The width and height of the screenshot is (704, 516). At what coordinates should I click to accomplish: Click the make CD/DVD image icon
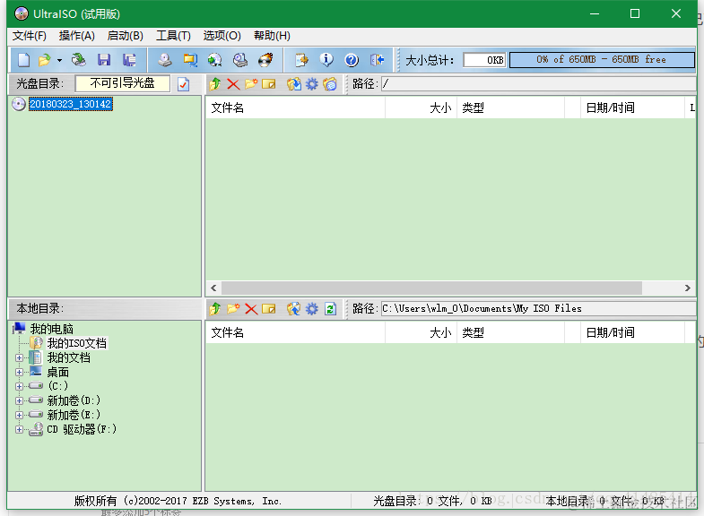165,60
